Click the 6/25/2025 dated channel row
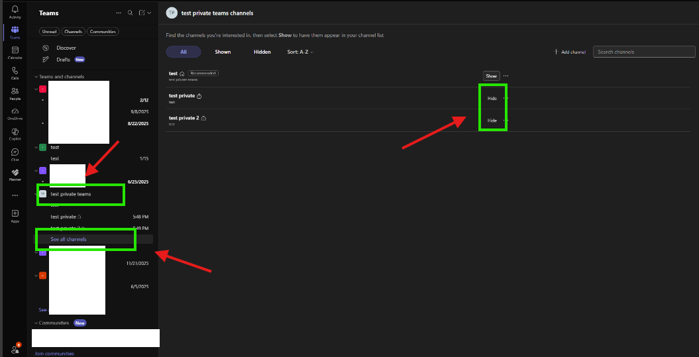This screenshot has height=357, width=699. (x=93, y=182)
